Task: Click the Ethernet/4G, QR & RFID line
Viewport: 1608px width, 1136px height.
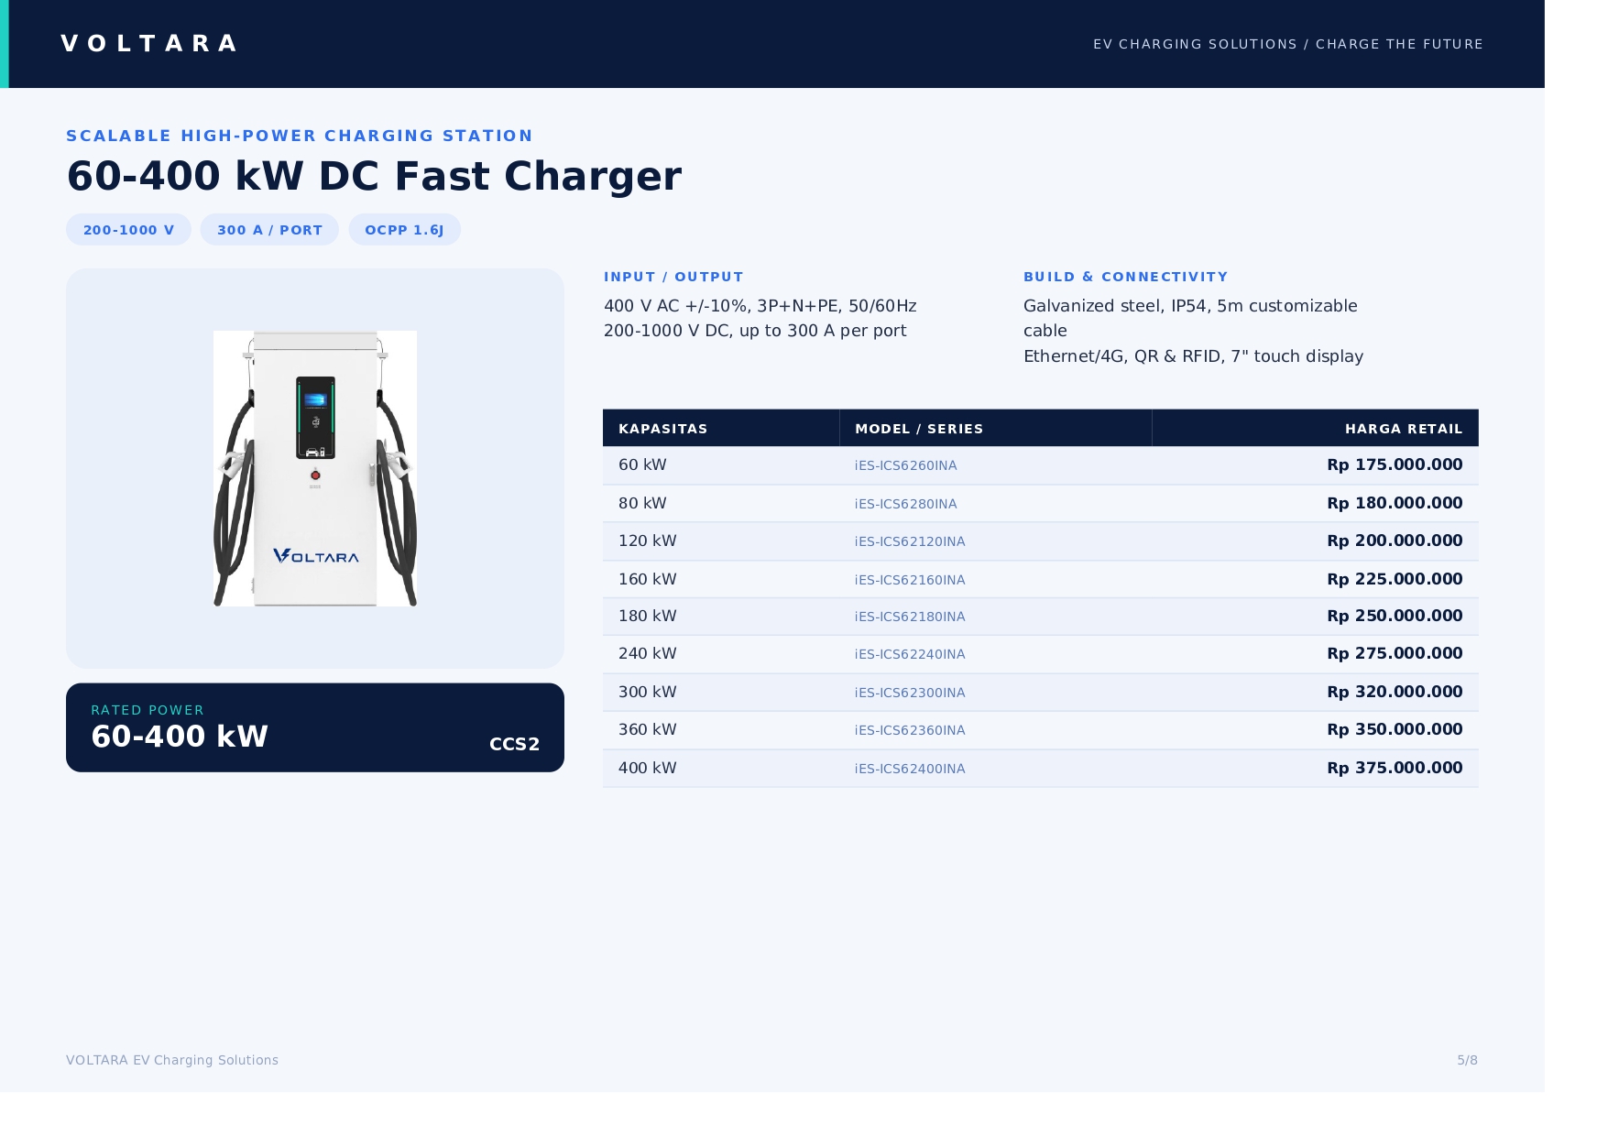Action: coord(1193,356)
